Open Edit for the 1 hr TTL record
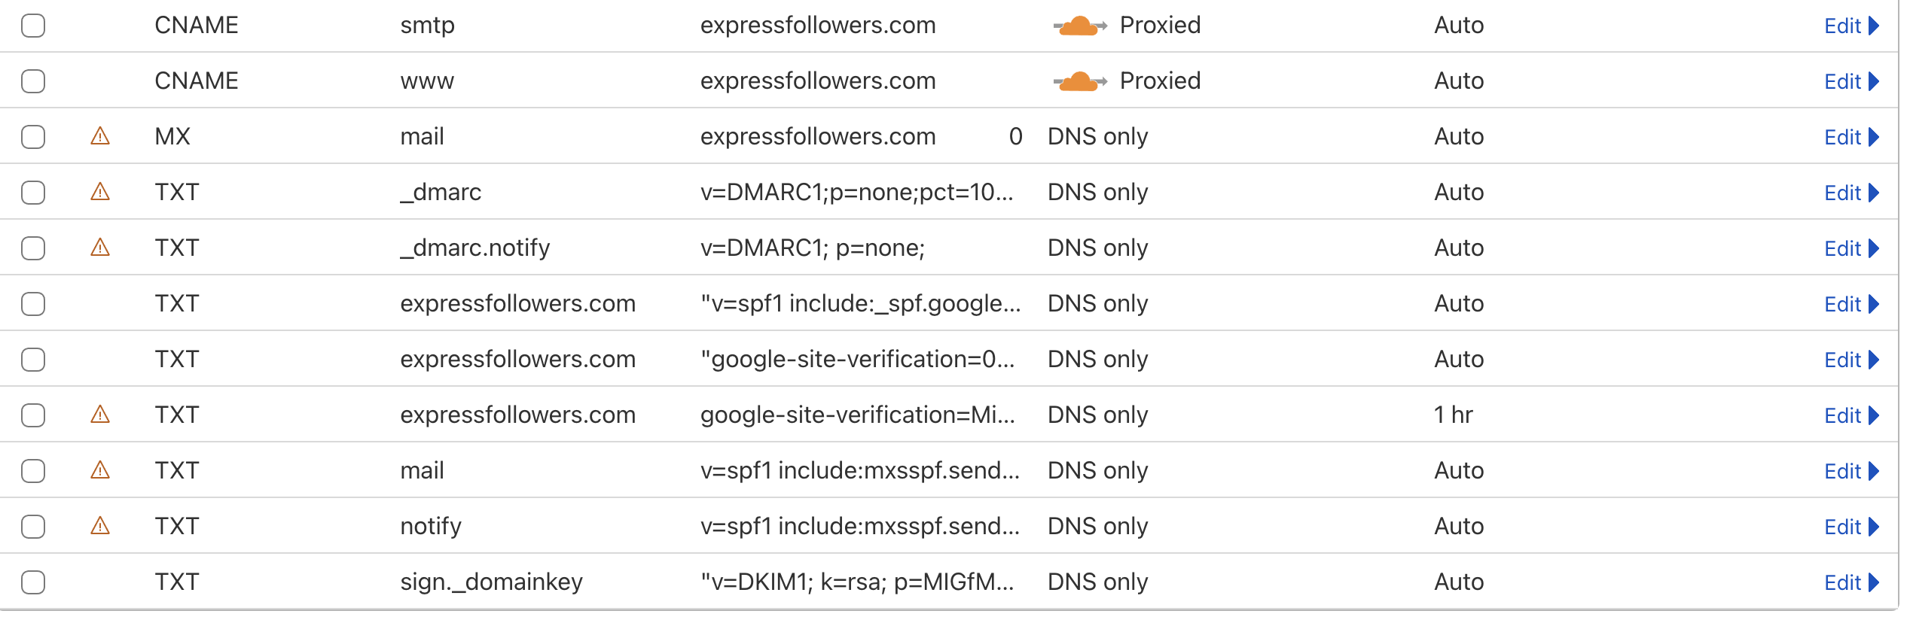The width and height of the screenshot is (1910, 626). point(1842,415)
